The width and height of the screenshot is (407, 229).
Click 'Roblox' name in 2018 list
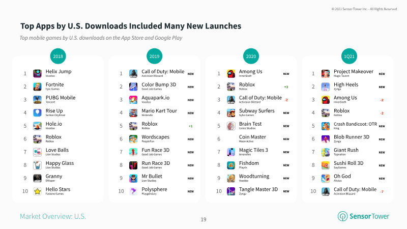[x=53, y=137]
